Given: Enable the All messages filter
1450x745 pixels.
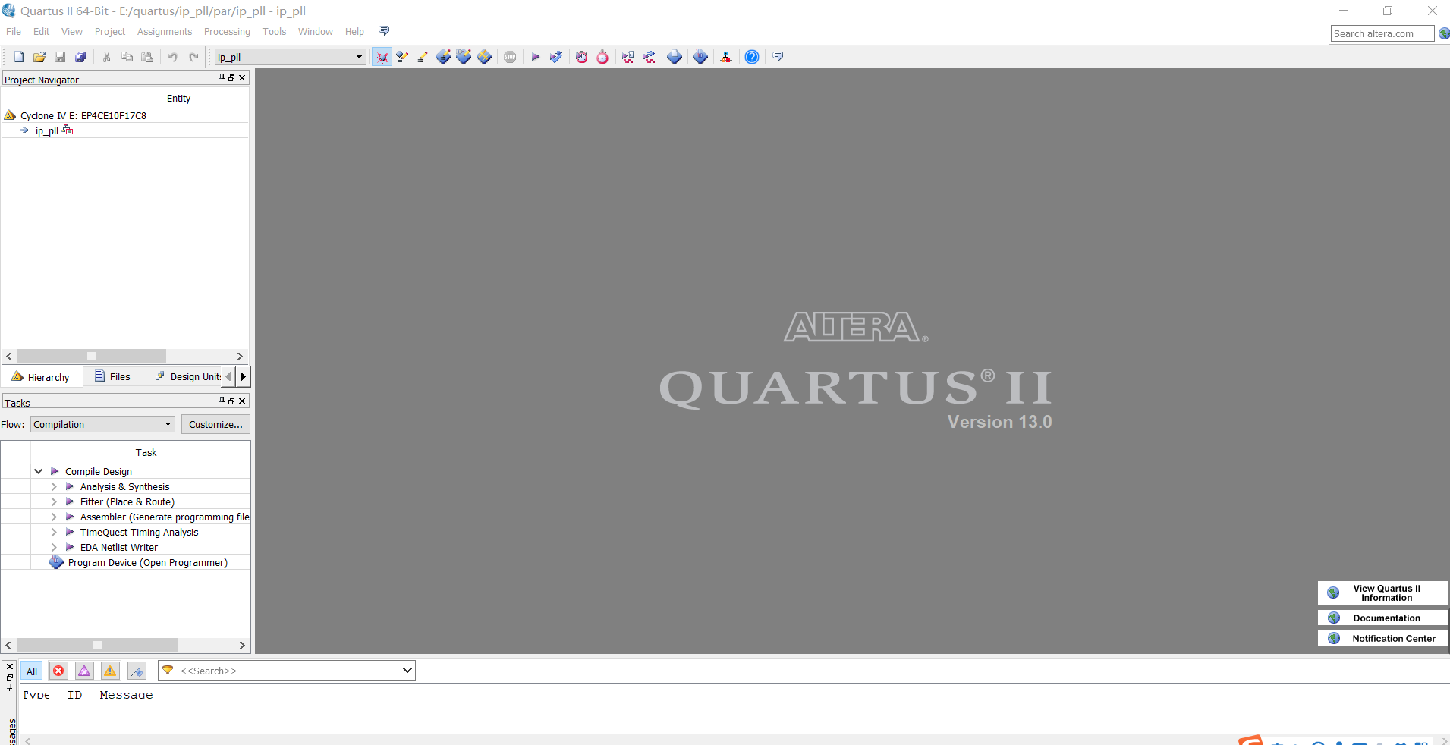Looking at the screenshot, I should [31, 671].
